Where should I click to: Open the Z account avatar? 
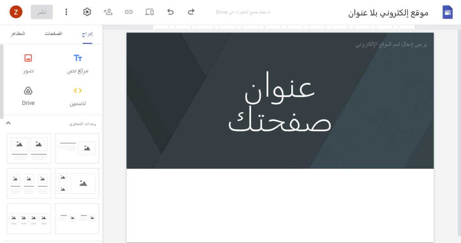(16, 12)
